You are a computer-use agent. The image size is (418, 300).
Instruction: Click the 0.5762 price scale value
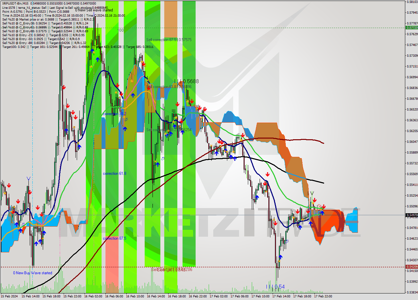click(x=412, y=34)
